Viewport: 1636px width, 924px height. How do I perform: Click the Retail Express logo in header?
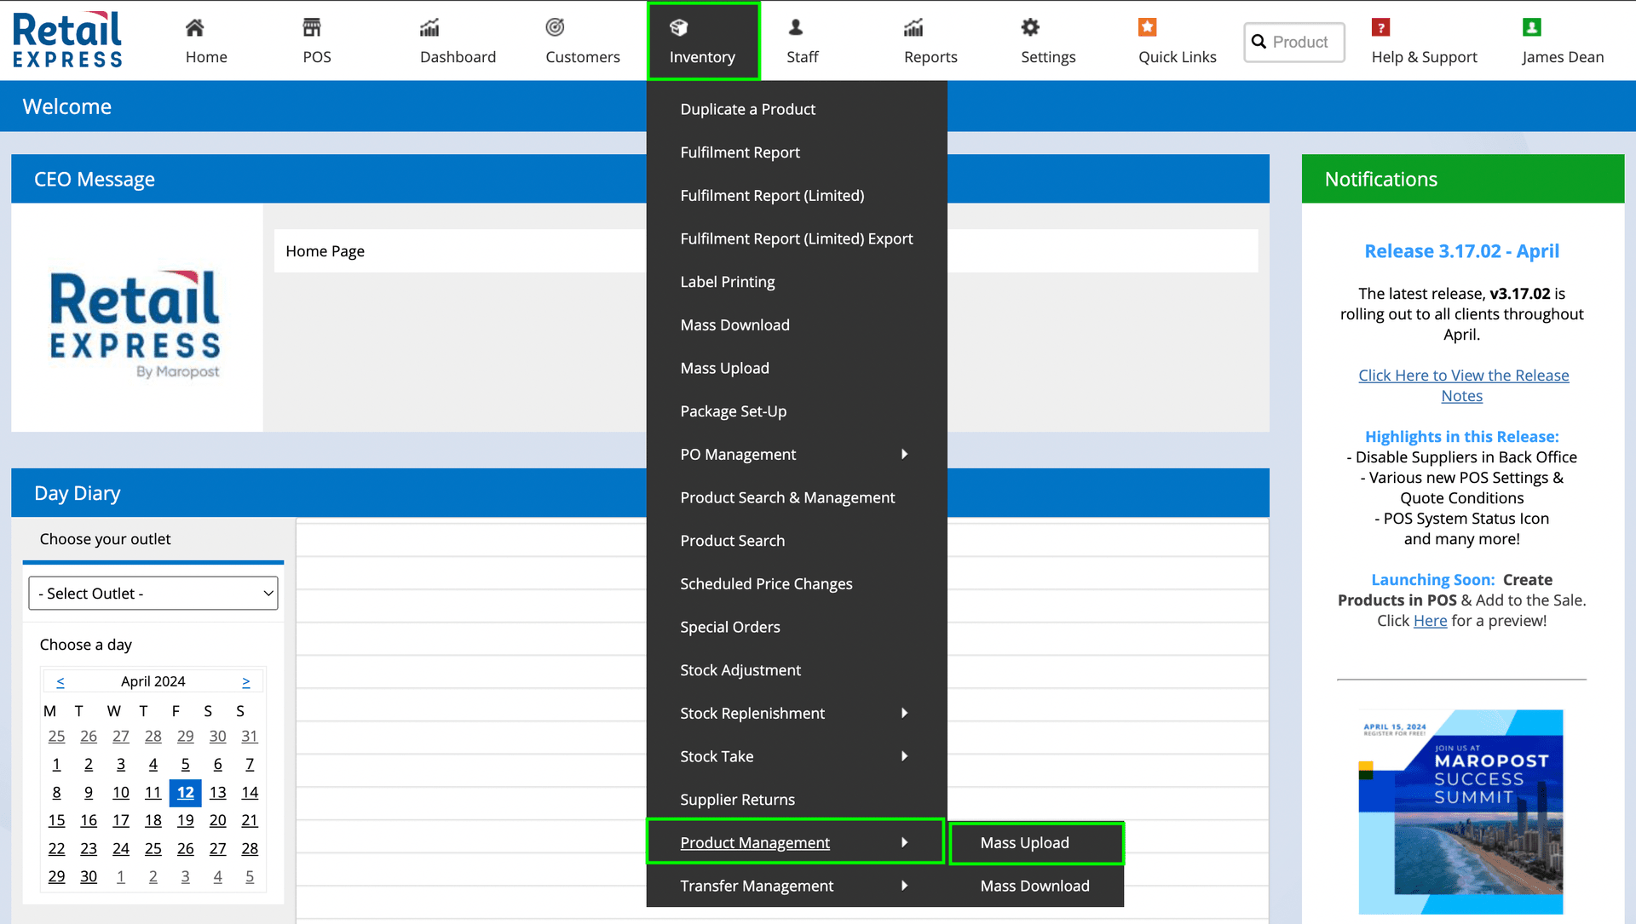point(67,40)
